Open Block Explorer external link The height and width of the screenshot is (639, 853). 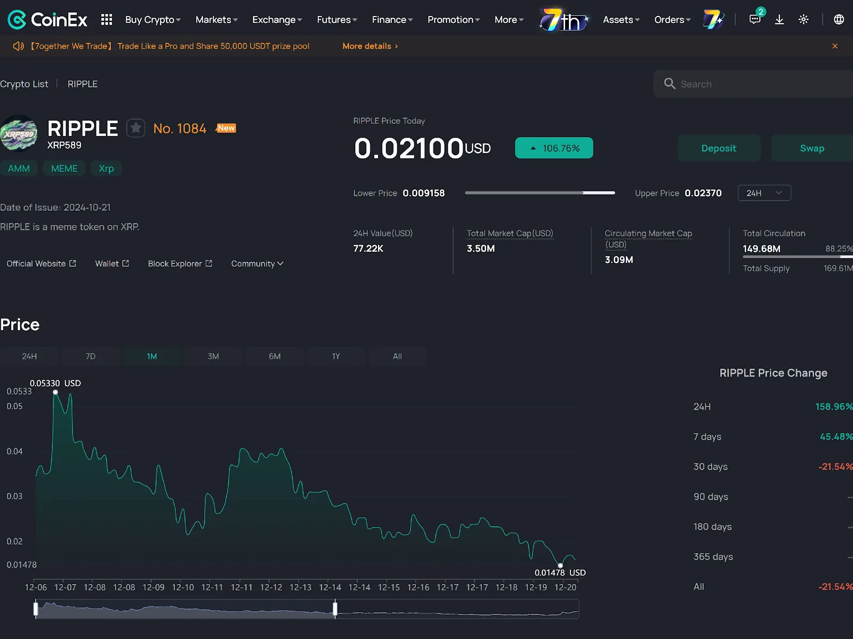180,263
